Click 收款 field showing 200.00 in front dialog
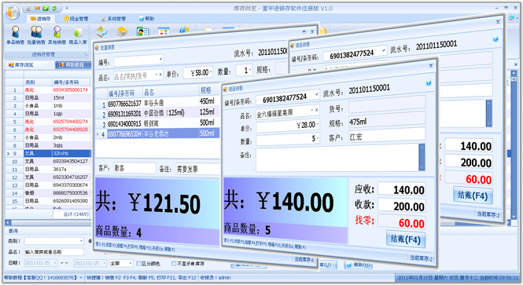 point(401,206)
